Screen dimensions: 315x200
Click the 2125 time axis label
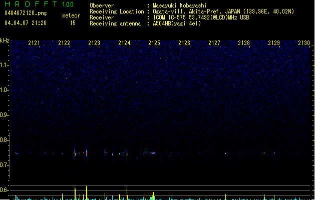tap(154, 43)
